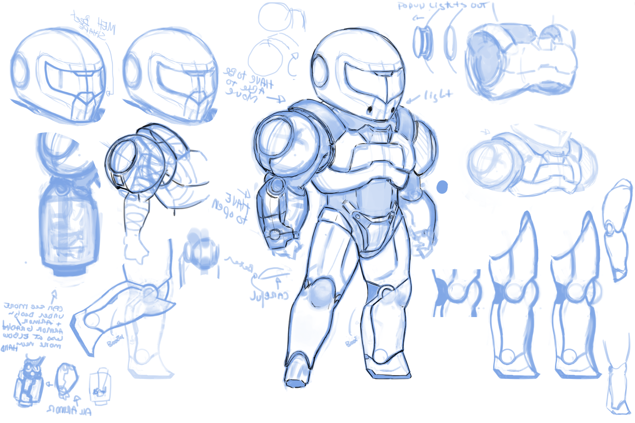
Task: Click the handwritten "light" annotation
Action: pyautogui.click(x=439, y=95)
